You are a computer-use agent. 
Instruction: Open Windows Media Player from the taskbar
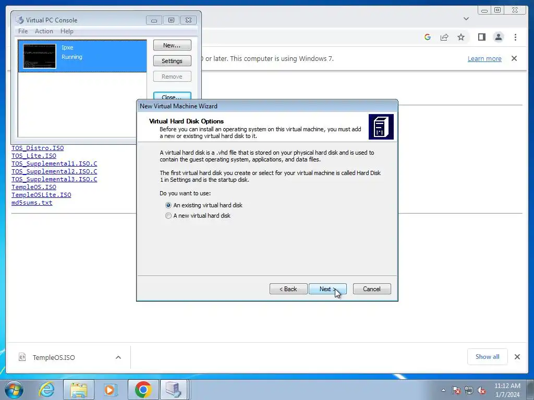tap(110, 390)
